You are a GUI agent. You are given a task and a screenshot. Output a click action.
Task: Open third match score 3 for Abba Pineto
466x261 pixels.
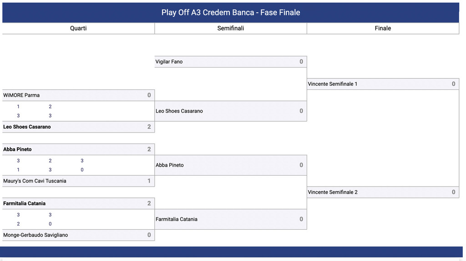(82, 161)
